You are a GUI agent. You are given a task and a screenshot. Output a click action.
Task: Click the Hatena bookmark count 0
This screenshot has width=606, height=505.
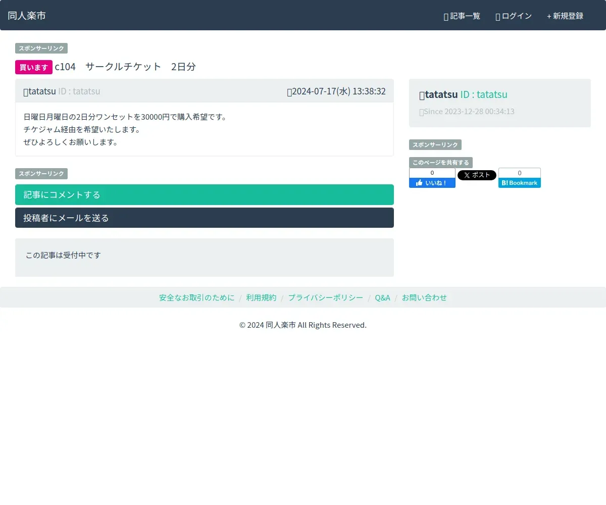tap(520, 173)
